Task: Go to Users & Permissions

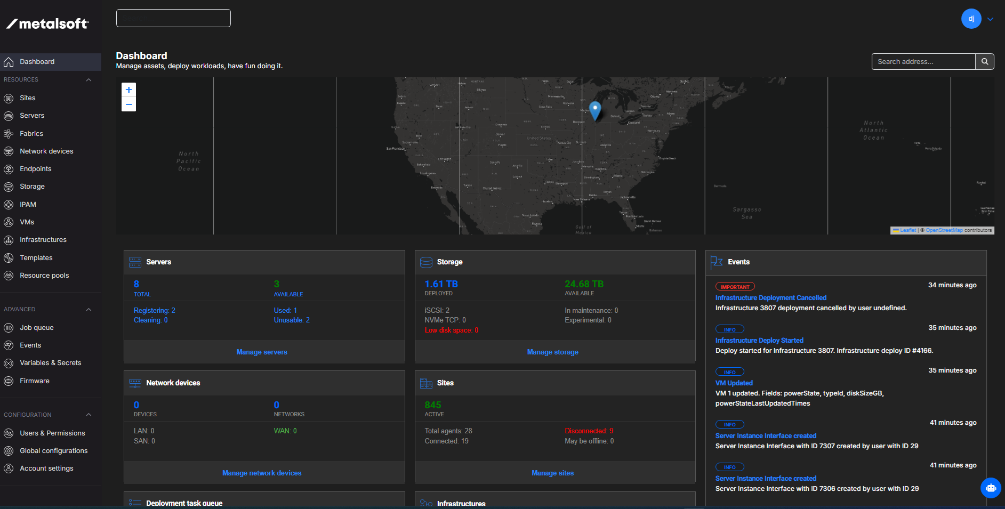Action: click(x=52, y=433)
